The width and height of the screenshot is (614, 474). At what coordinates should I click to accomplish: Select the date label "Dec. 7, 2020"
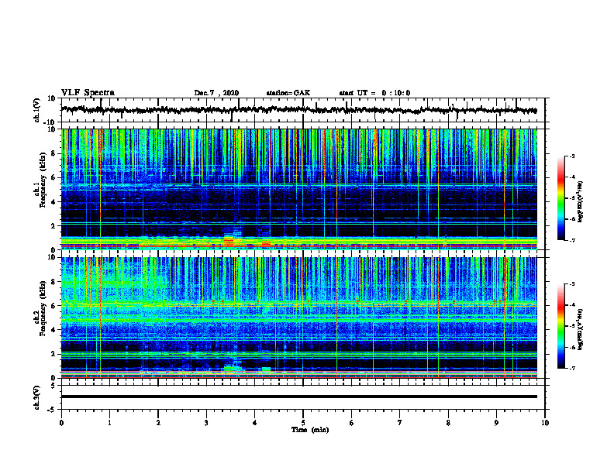point(216,93)
